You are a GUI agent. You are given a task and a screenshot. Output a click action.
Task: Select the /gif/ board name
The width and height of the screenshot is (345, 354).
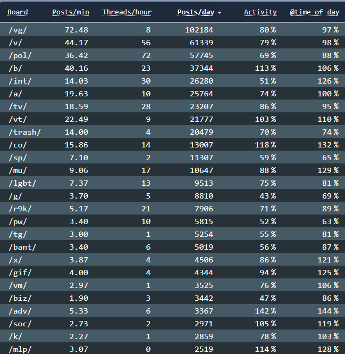pyautogui.click(x=20, y=273)
